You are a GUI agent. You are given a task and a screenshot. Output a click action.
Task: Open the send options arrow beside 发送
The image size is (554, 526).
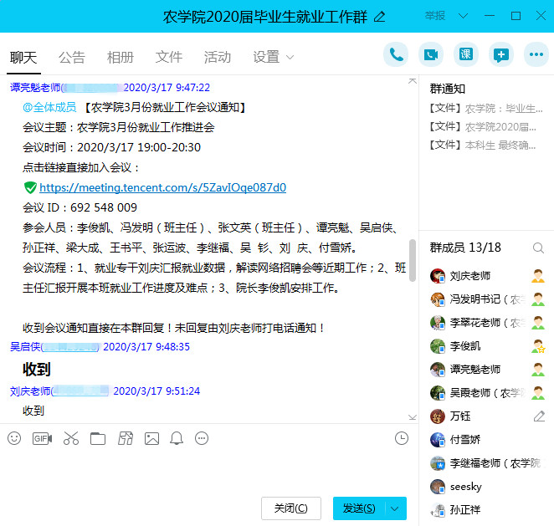396,508
